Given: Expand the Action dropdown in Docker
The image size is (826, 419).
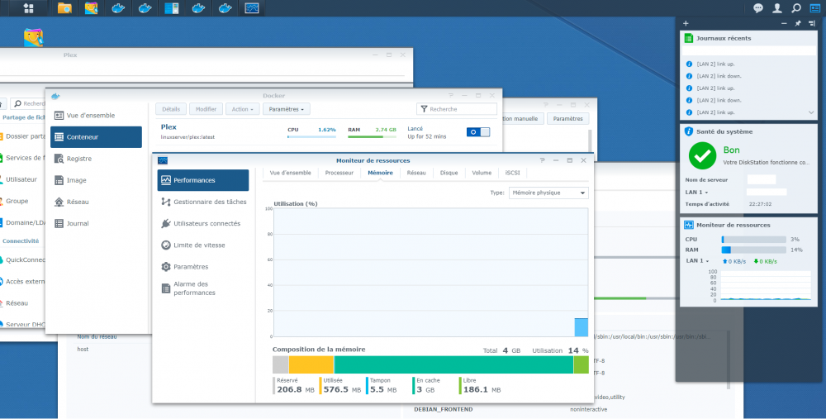Looking at the screenshot, I should 242,109.
